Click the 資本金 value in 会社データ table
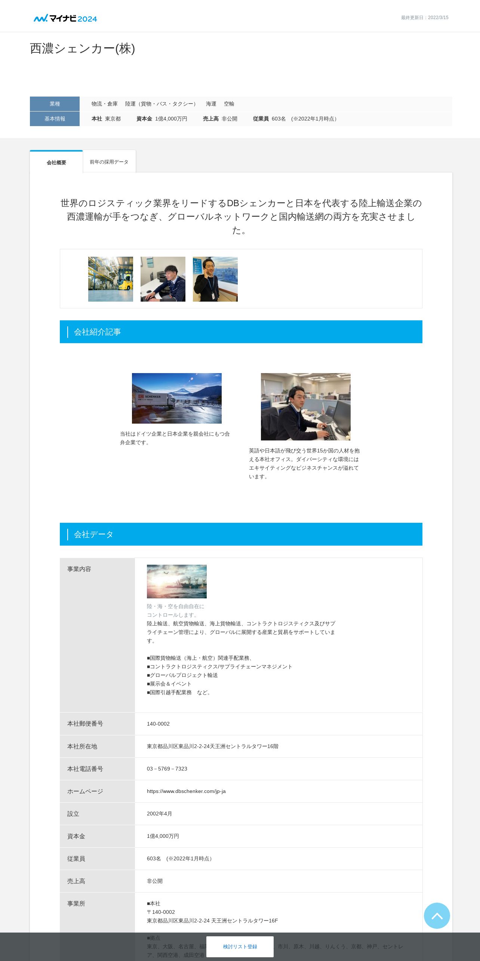480x961 pixels. 163,836
